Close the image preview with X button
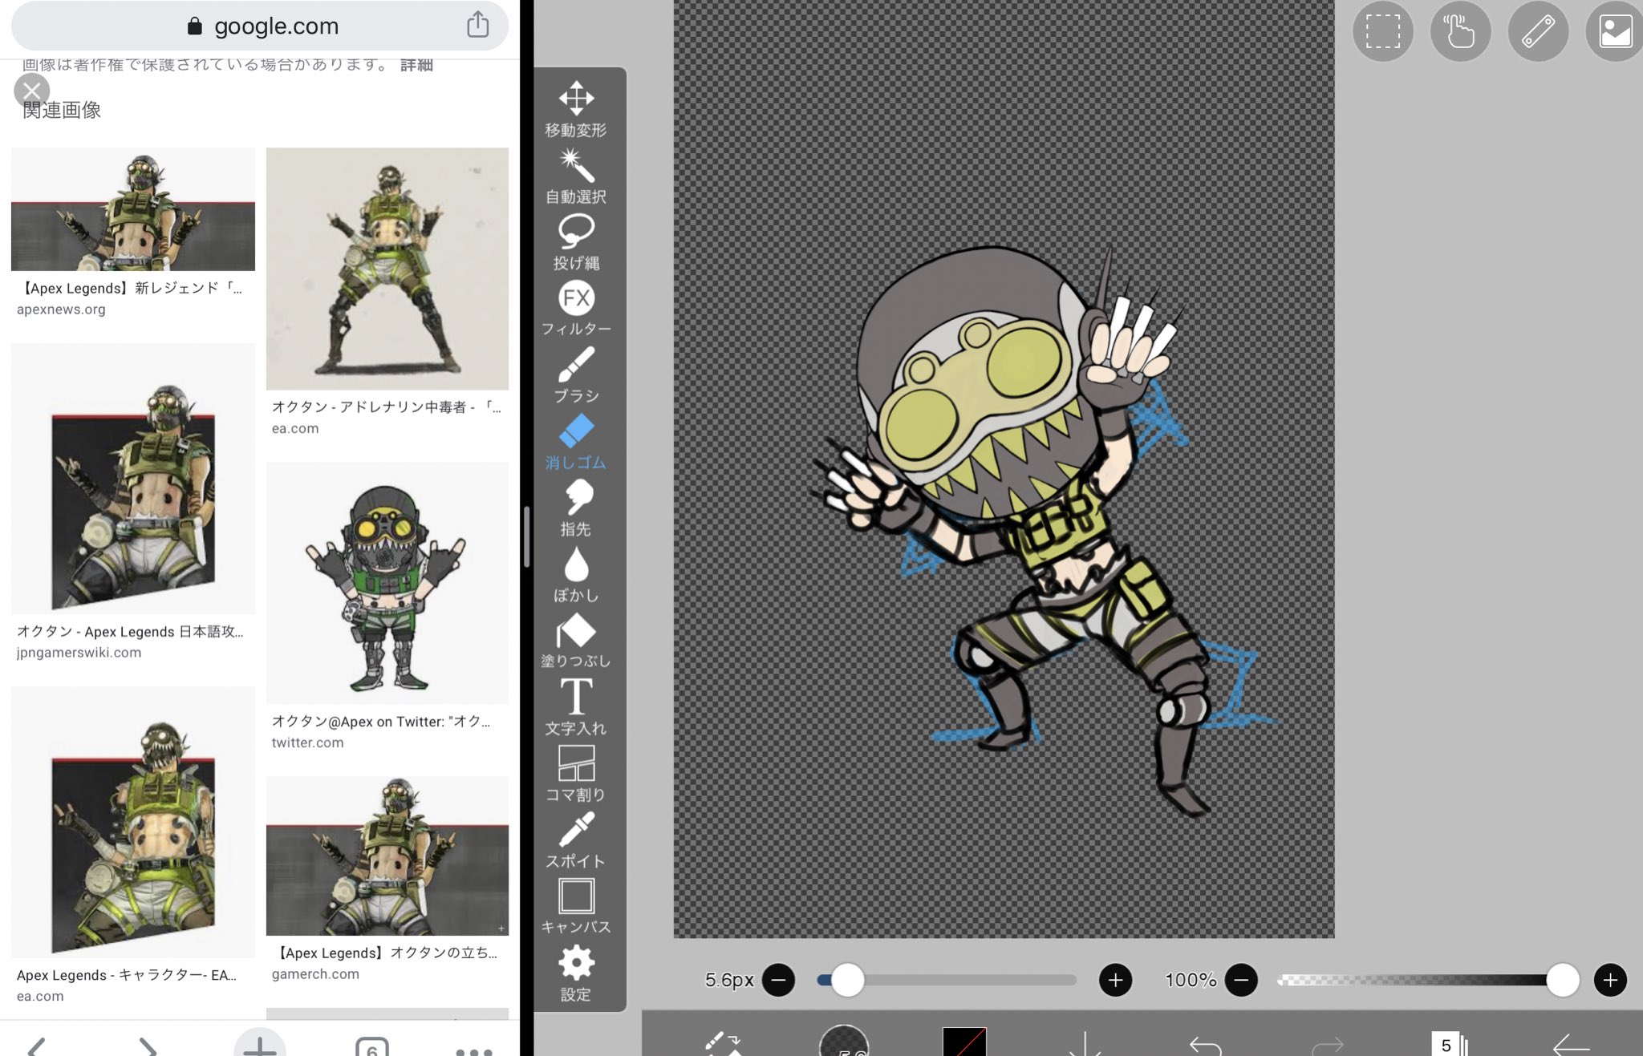This screenshot has width=1643, height=1056. pos(32,91)
